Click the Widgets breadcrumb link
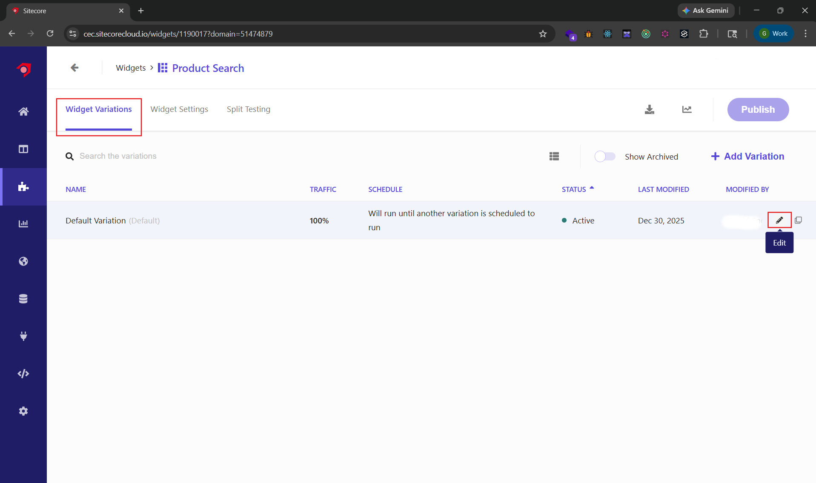 [131, 68]
